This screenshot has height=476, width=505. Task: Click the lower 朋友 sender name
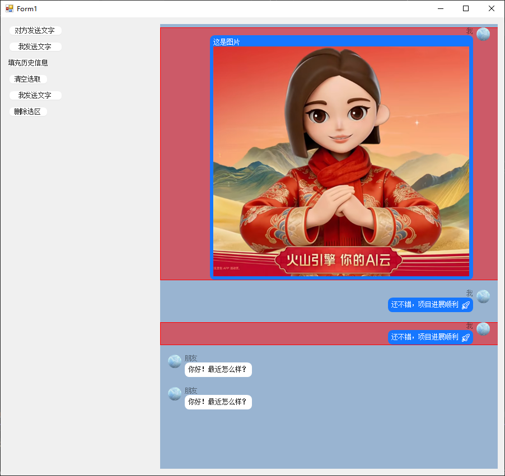coord(191,391)
